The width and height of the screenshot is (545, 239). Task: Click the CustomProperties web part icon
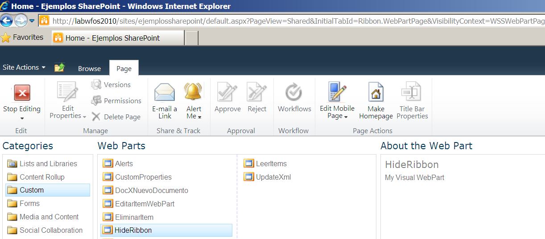tap(108, 177)
